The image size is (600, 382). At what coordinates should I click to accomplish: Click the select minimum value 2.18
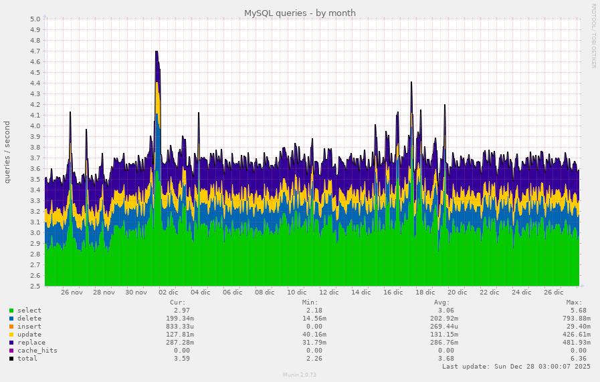click(314, 311)
